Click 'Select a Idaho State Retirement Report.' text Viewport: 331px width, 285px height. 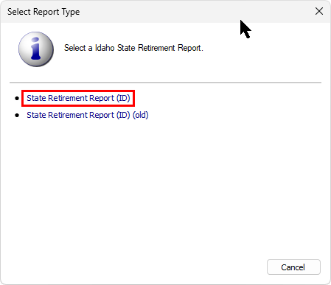pos(133,48)
